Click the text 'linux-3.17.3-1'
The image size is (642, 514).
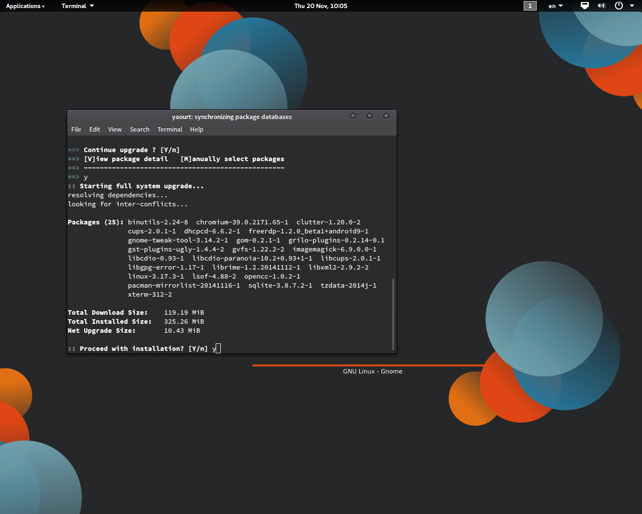tap(156, 276)
